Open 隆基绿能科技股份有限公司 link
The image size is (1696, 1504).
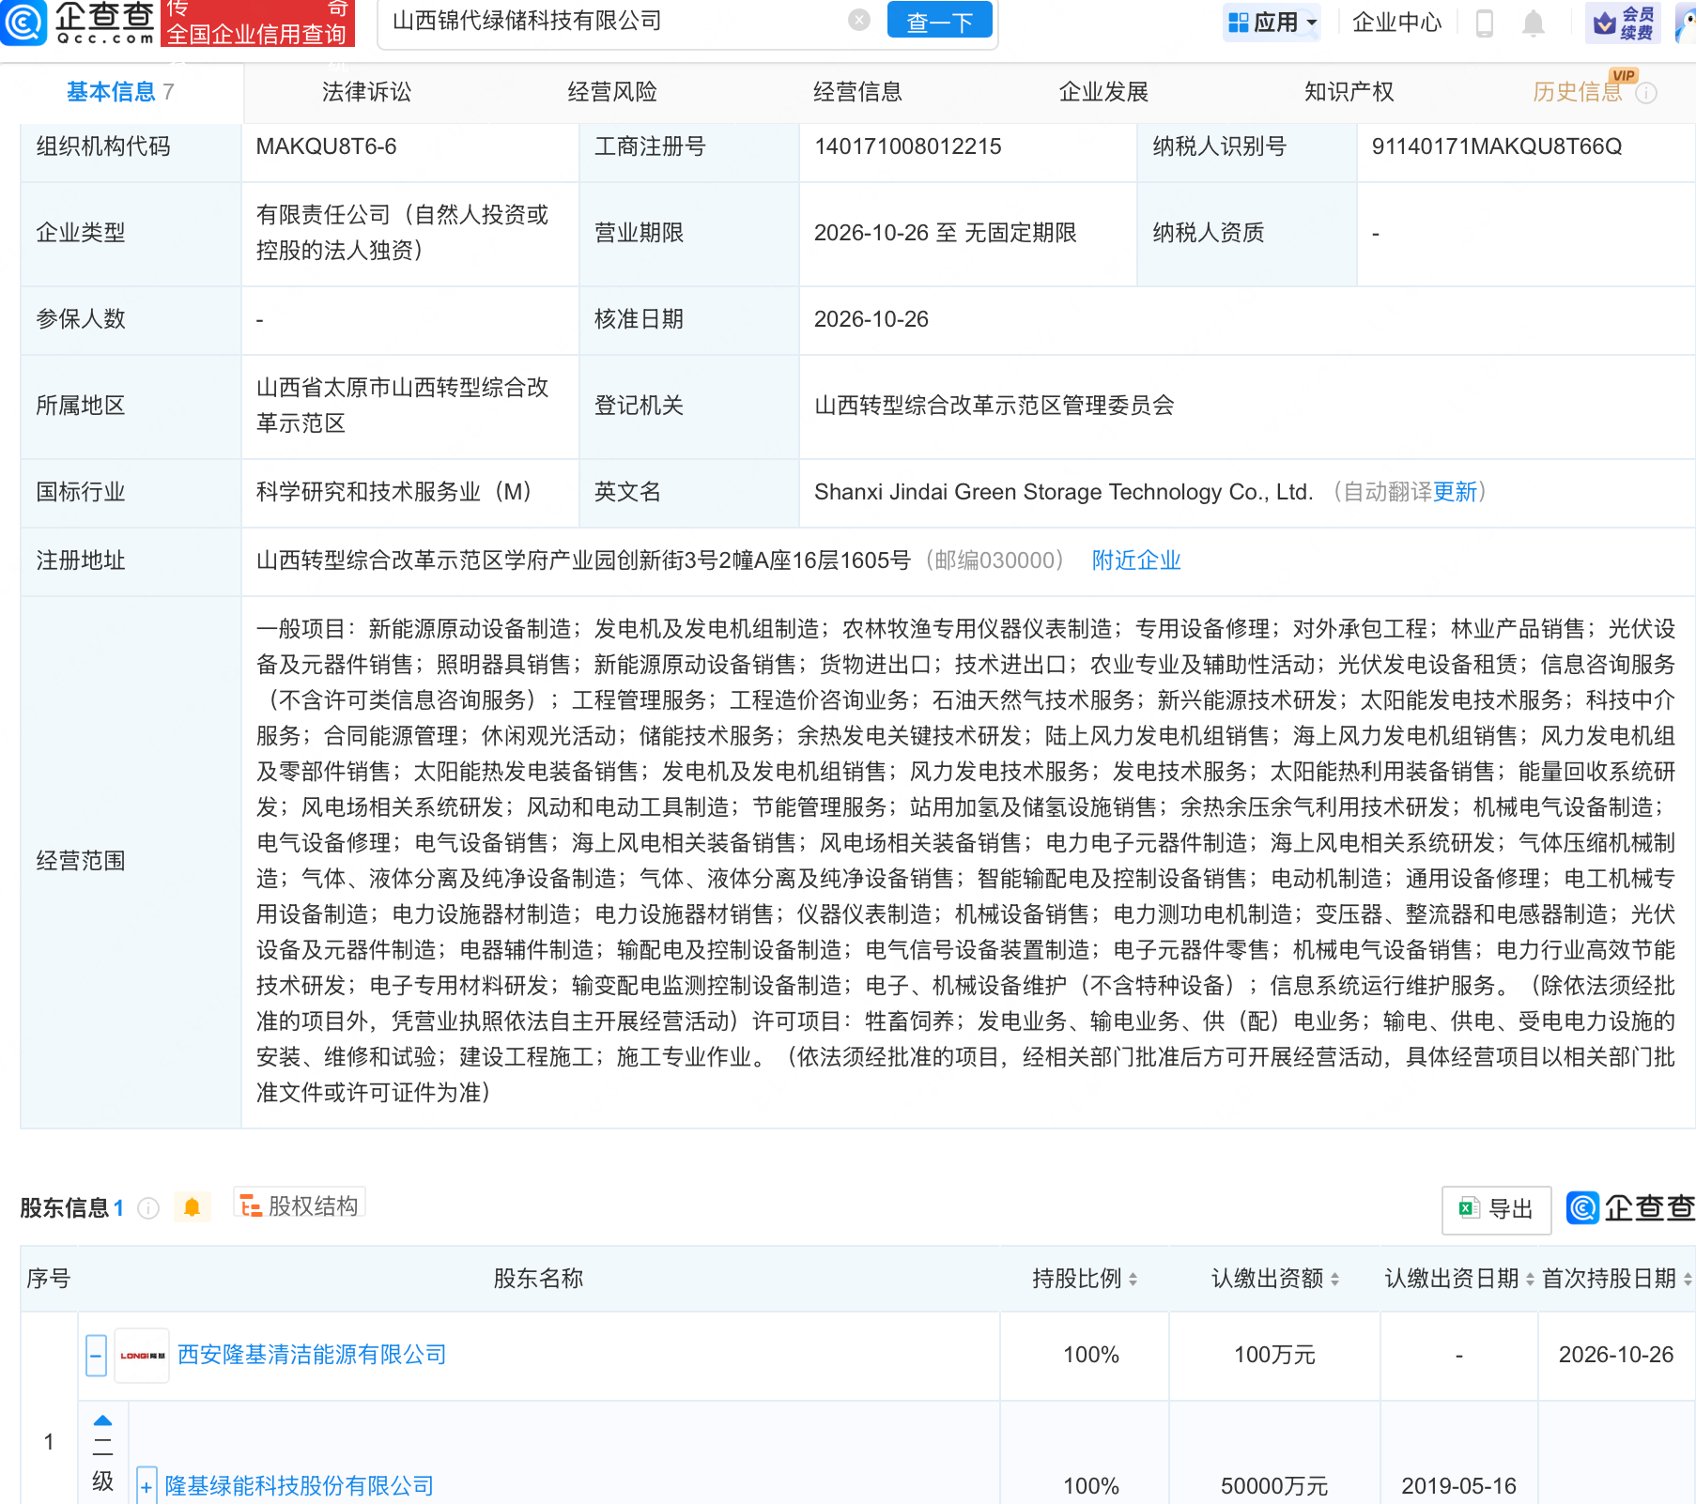pos(300,1486)
